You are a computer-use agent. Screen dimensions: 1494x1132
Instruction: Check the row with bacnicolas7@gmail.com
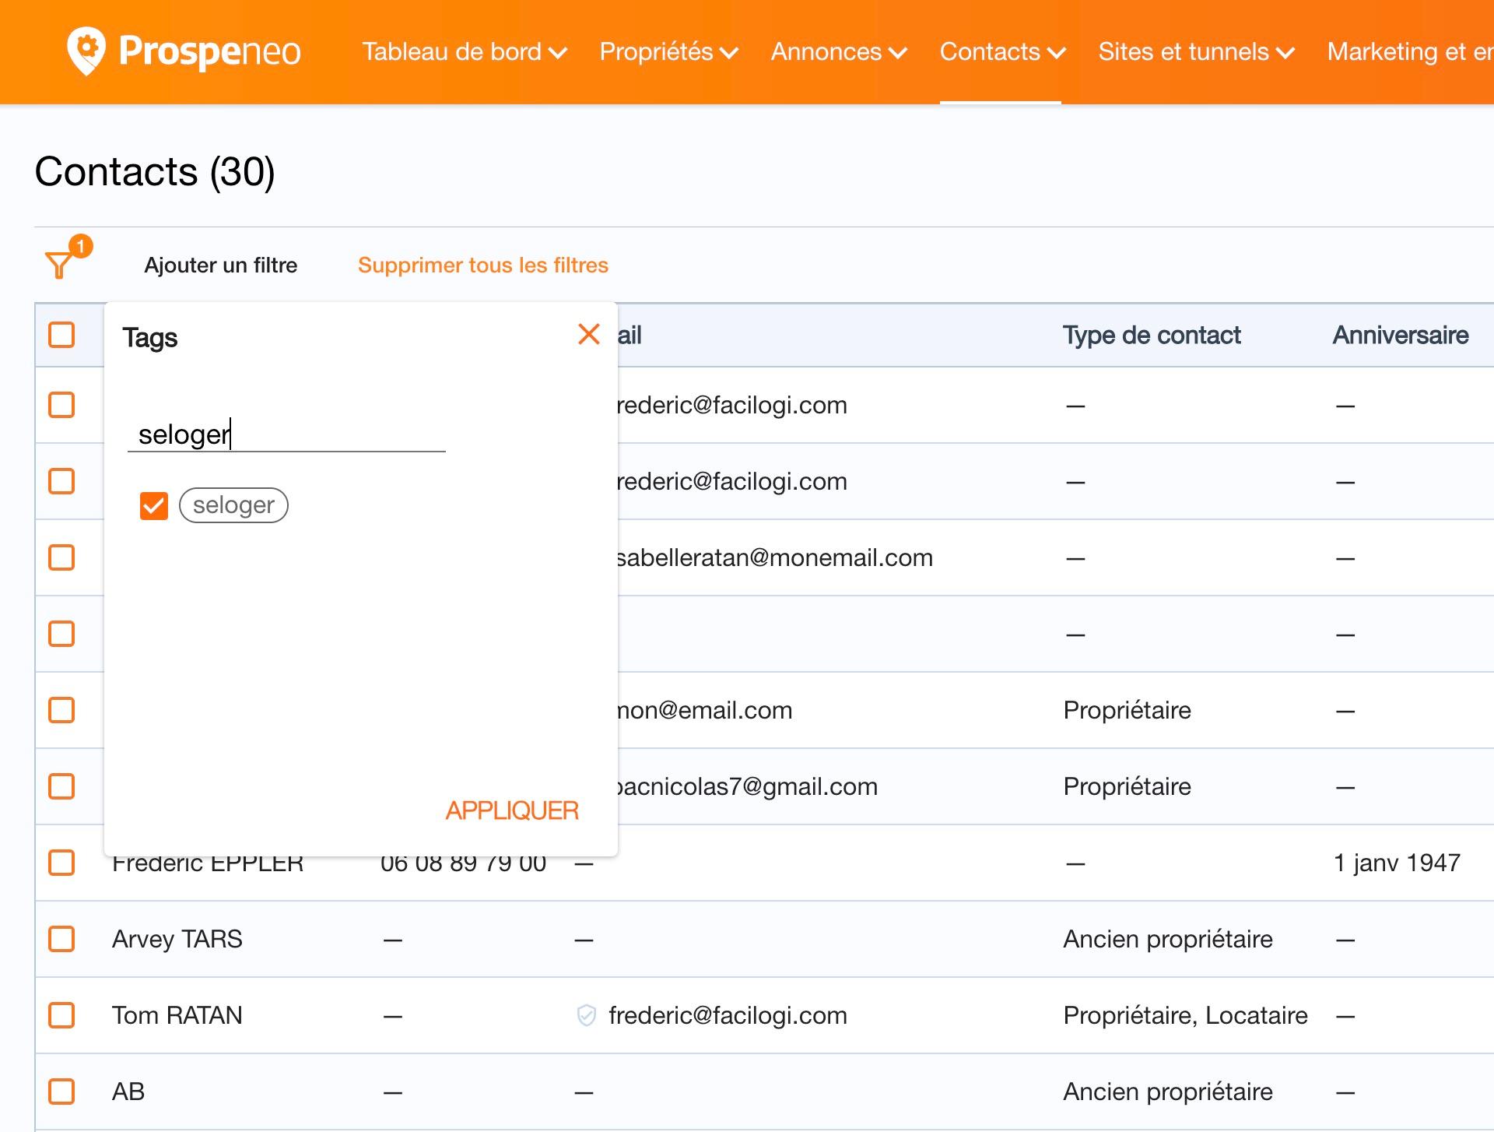click(61, 786)
